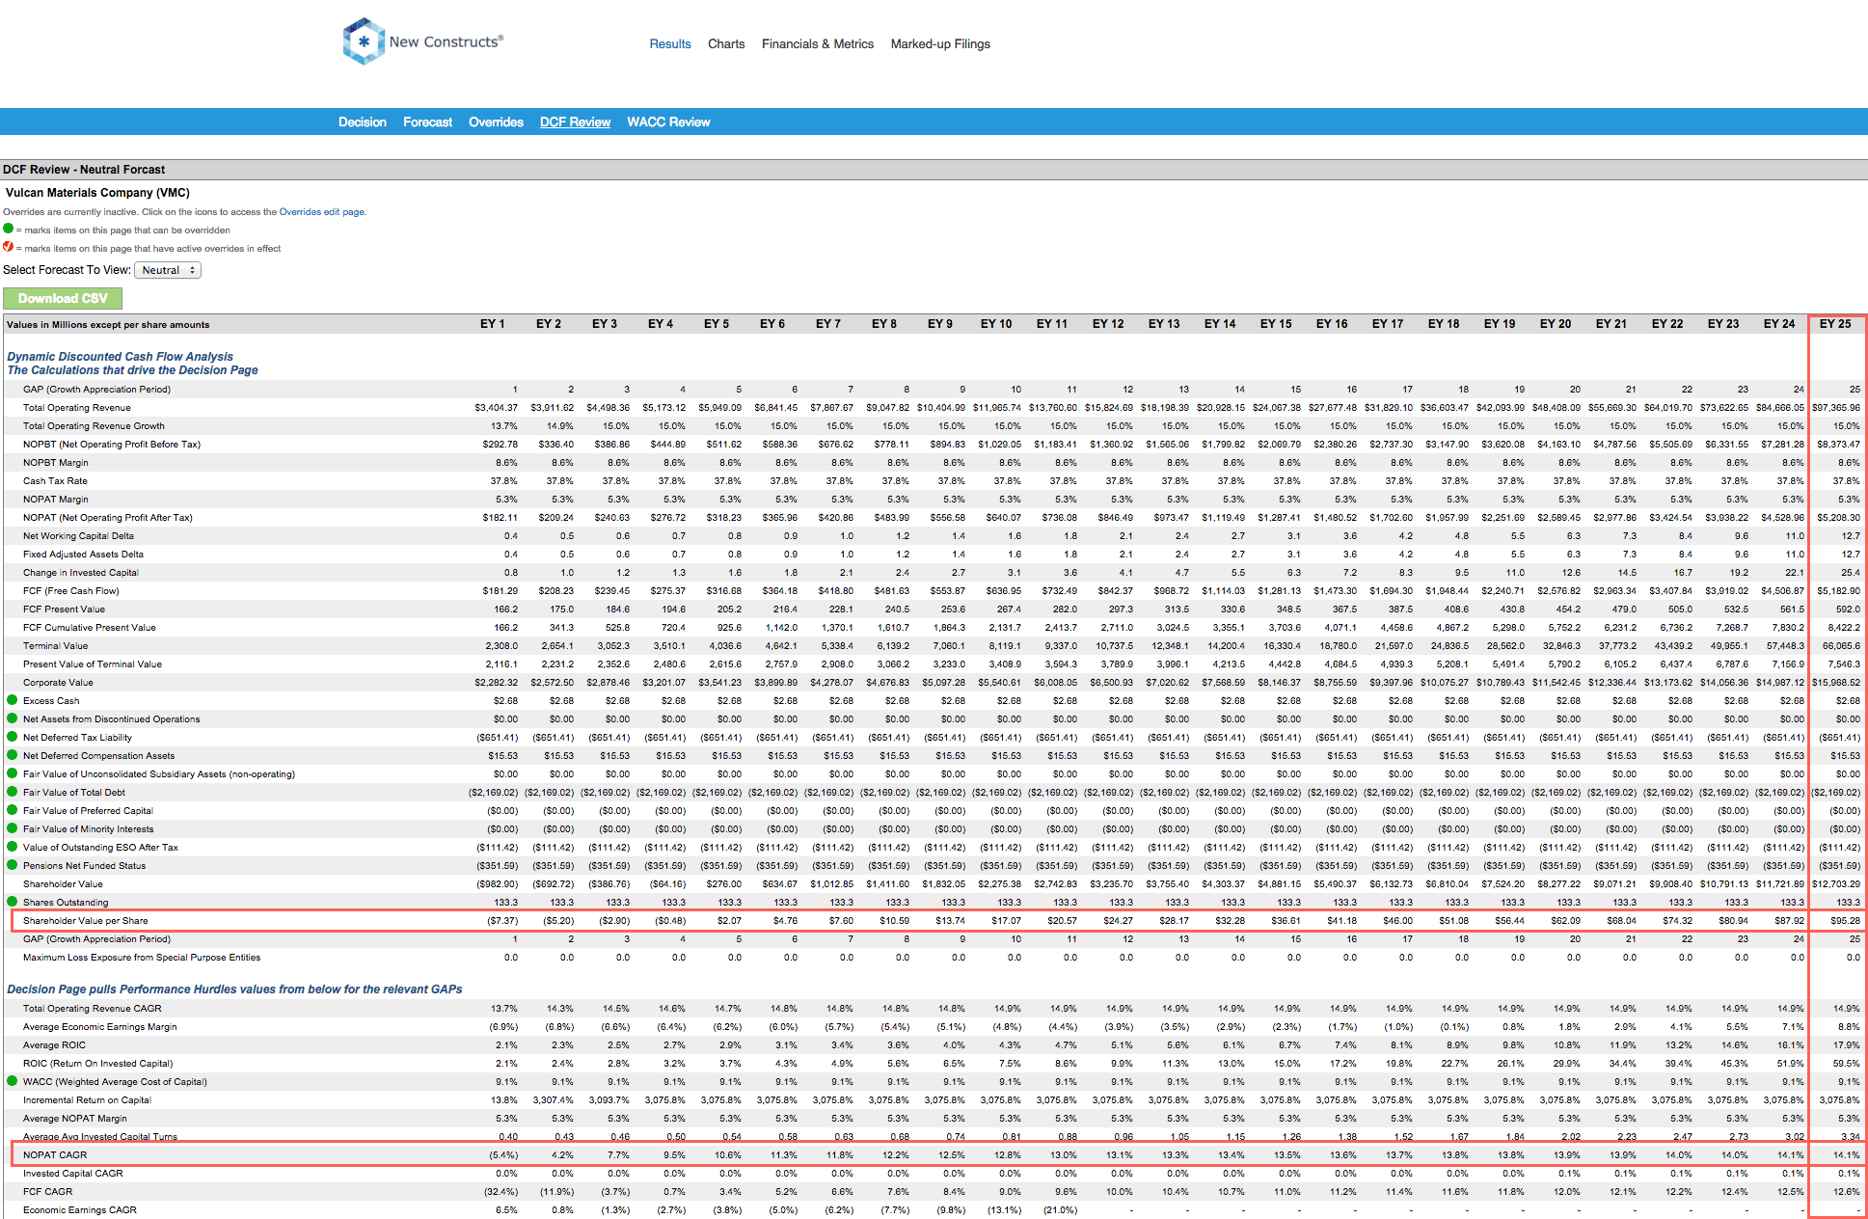1868x1219 pixels.
Task: Click override icon for Value of Outstanding ESO
Action: [x=13, y=847]
